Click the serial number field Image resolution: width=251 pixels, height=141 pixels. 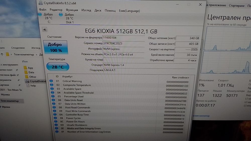click(123, 43)
